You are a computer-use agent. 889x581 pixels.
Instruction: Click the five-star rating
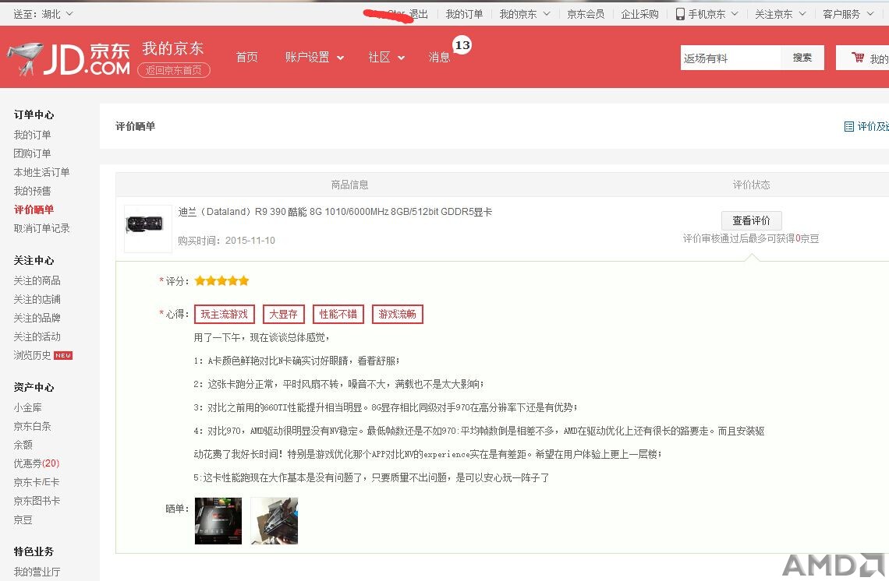[x=221, y=281]
